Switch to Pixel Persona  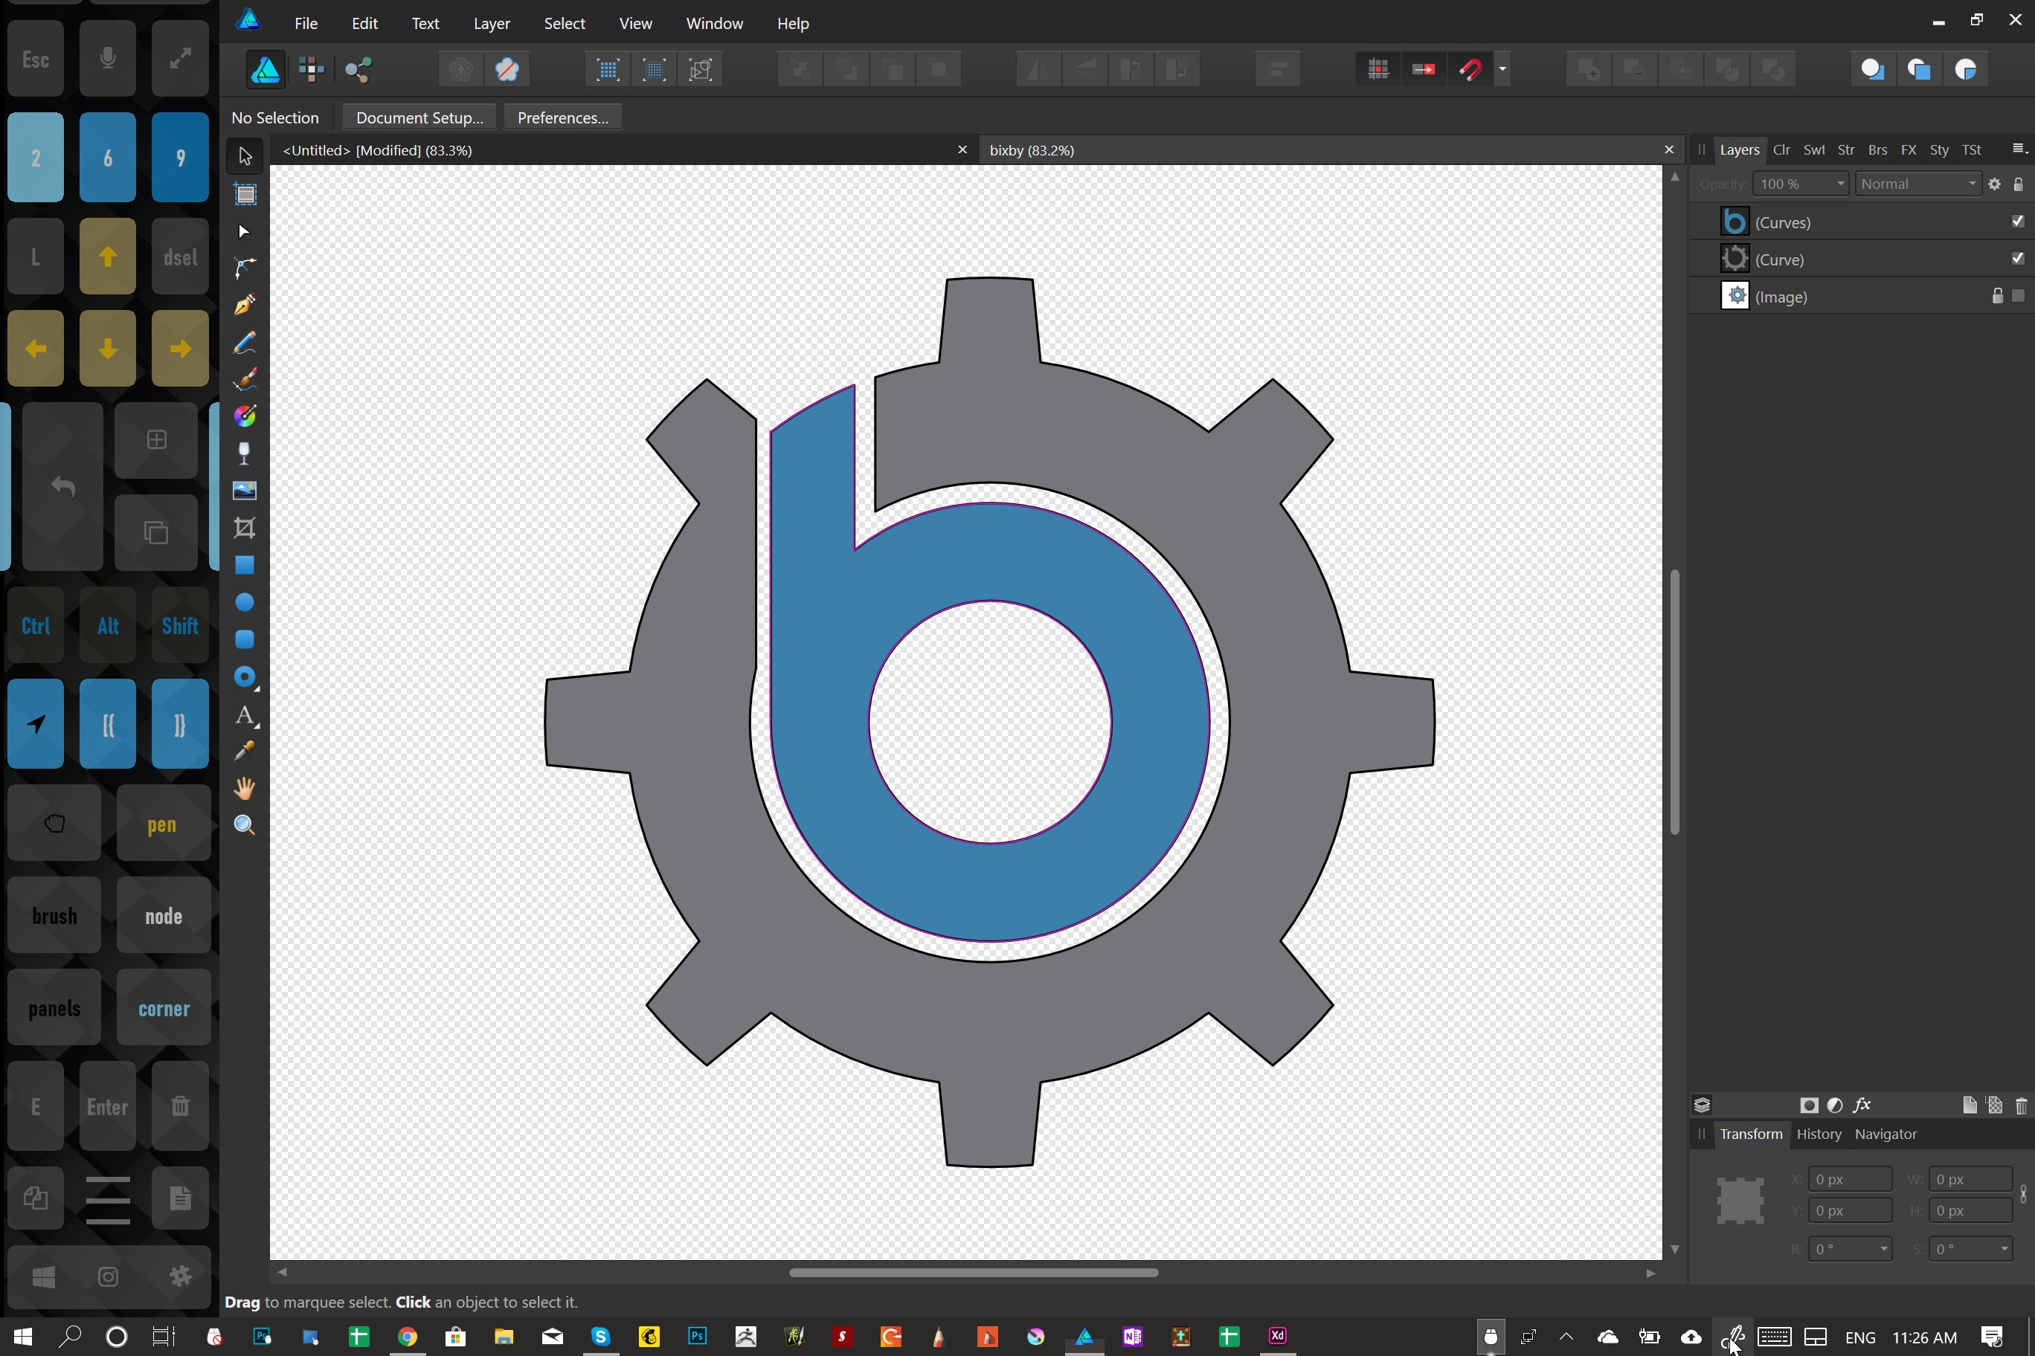click(x=312, y=69)
